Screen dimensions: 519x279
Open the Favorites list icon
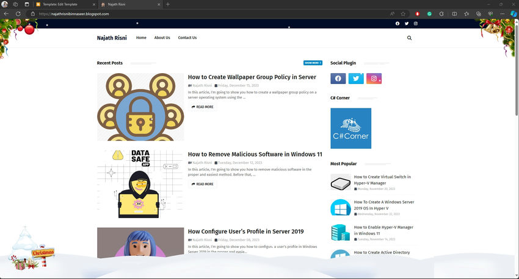[466, 14]
